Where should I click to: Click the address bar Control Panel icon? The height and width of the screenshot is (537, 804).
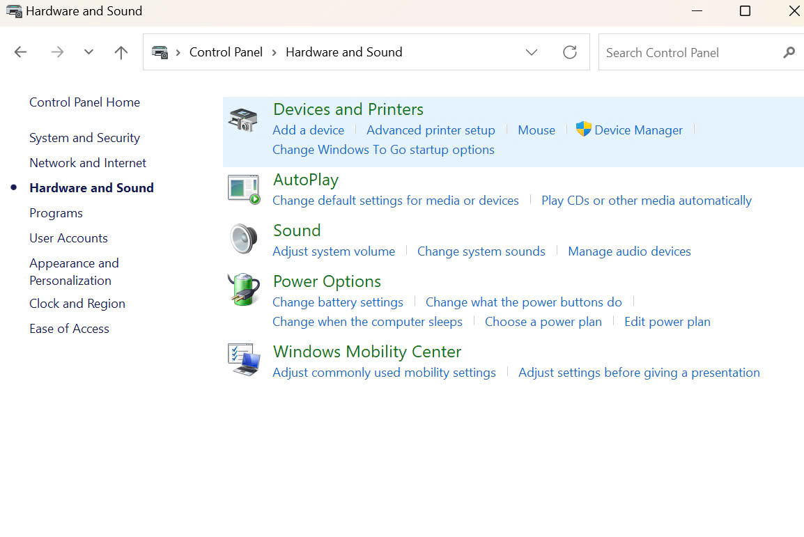tap(160, 52)
